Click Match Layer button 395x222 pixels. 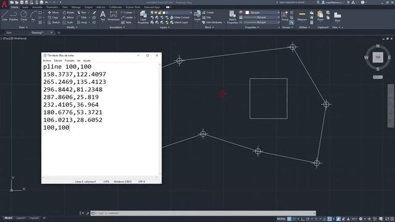click(179, 22)
